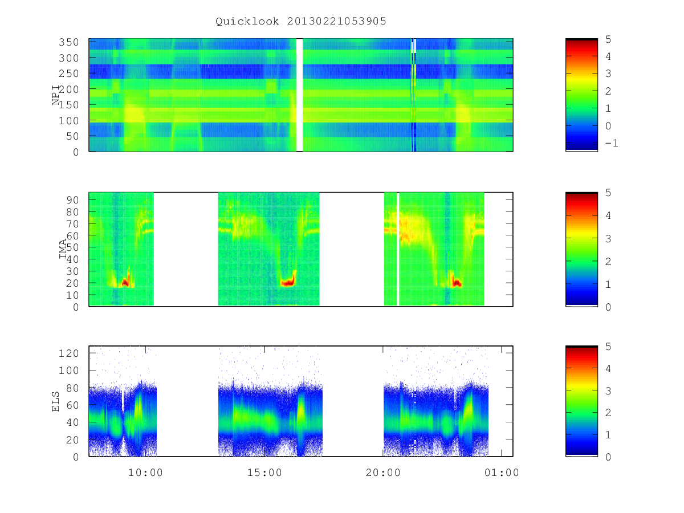The image size is (684, 513).
Task: Click the 3 label on NPI color bar
Action: pos(608,74)
